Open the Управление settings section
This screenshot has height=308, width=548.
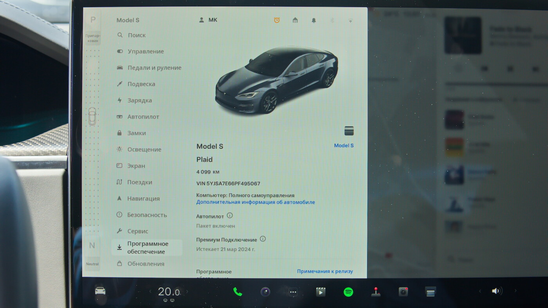coord(141,52)
